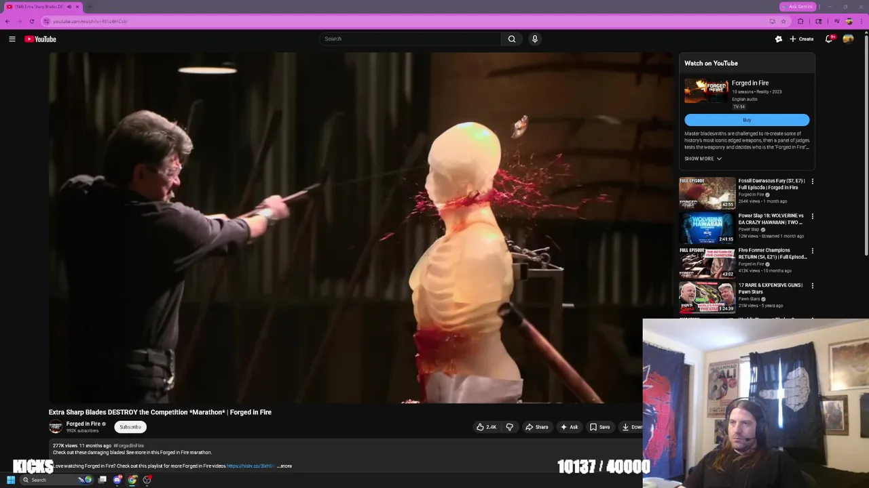Click the Ask Gemini button

point(798,7)
